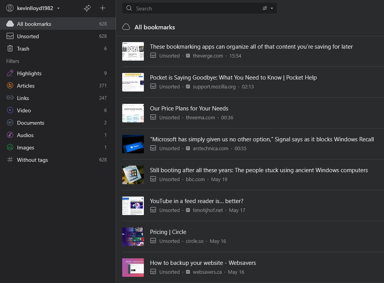Click the hash icon for Without tags

pyautogui.click(x=10, y=160)
